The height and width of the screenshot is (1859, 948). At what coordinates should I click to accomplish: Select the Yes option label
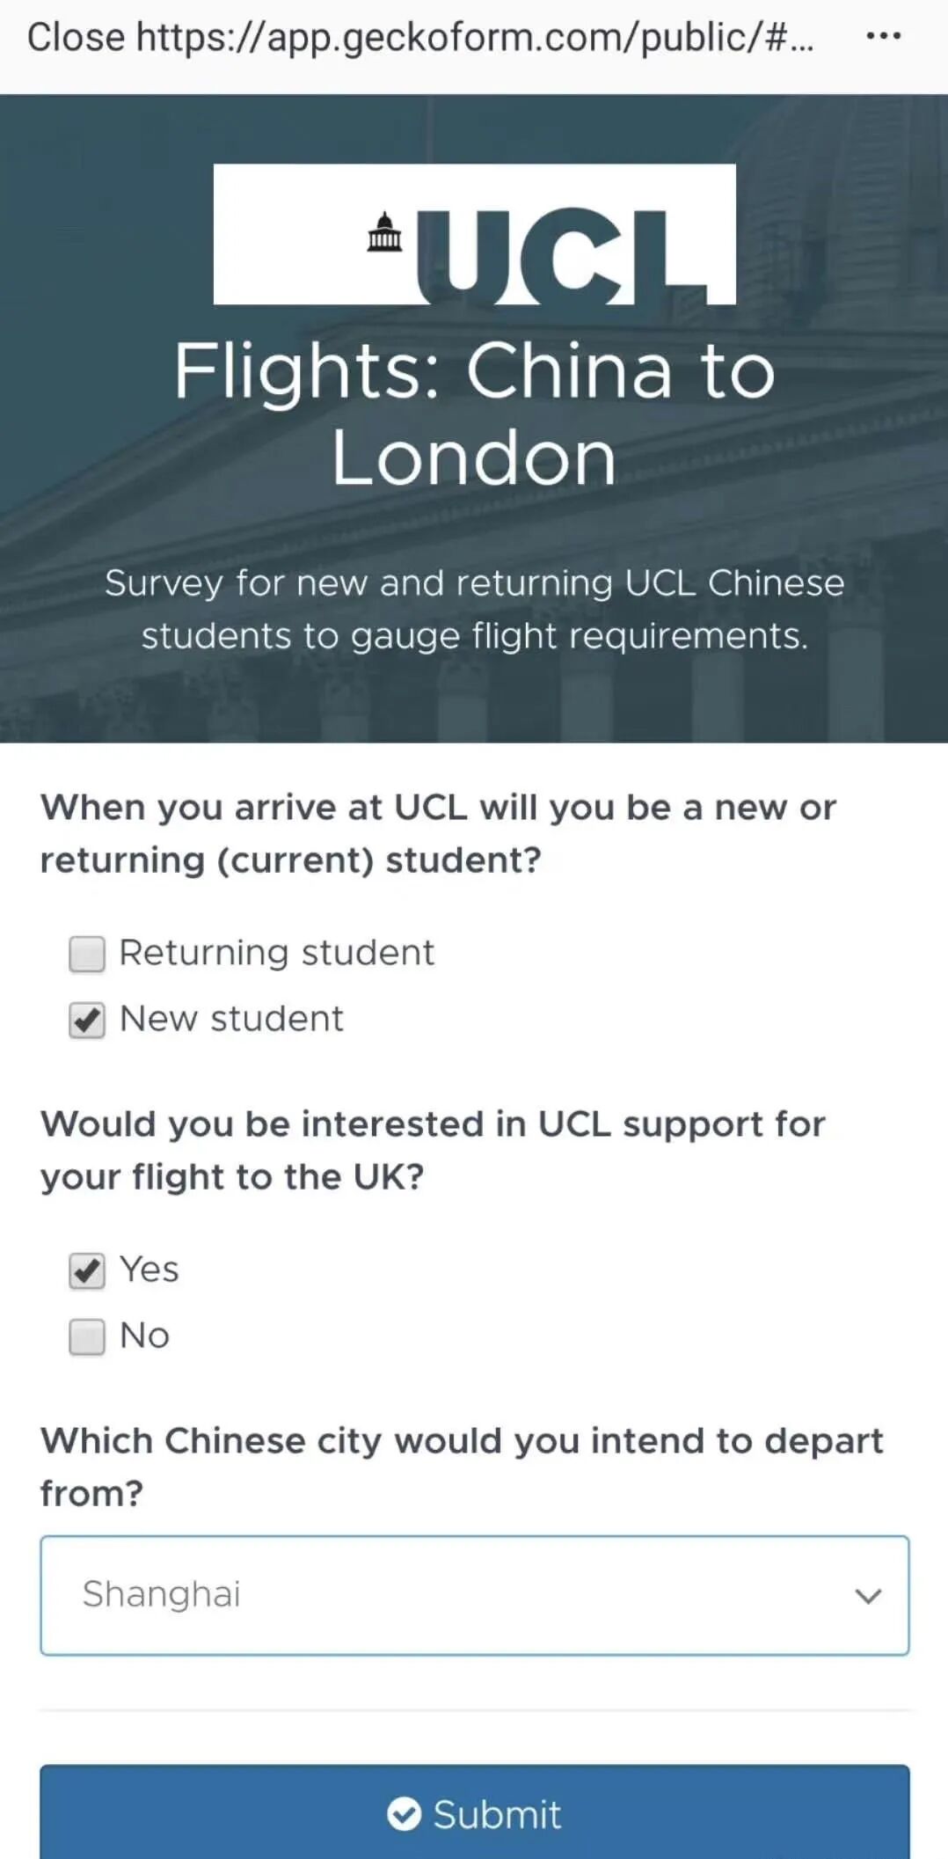[x=149, y=1270]
